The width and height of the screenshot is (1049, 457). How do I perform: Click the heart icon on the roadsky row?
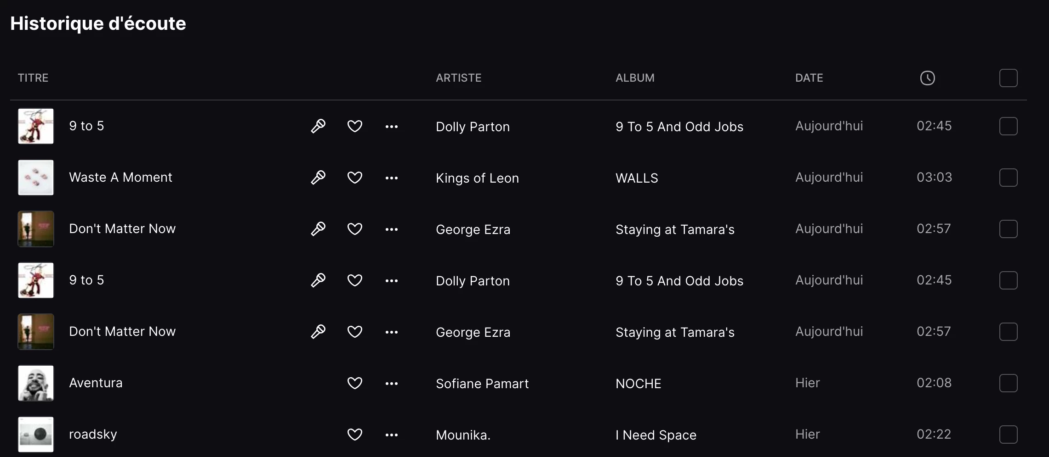pyautogui.click(x=354, y=435)
